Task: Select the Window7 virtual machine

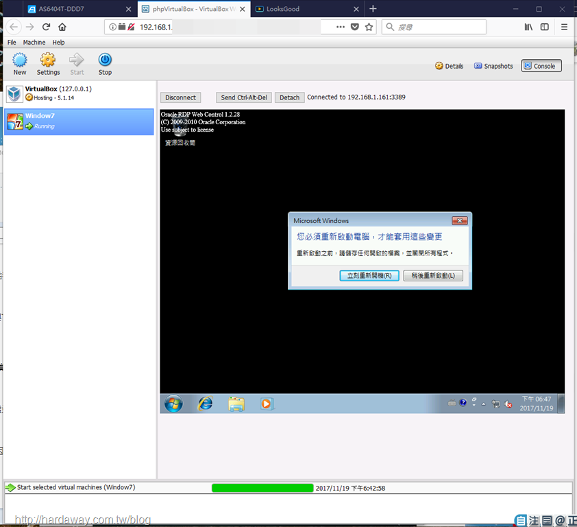Action: [x=79, y=121]
